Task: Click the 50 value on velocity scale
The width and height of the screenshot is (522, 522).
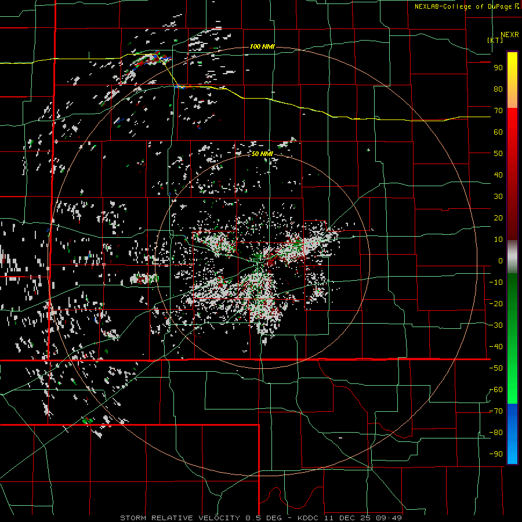Action: [x=498, y=154]
